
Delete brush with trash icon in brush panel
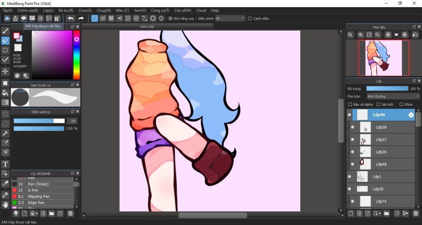pyautogui.click(x=70, y=213)
